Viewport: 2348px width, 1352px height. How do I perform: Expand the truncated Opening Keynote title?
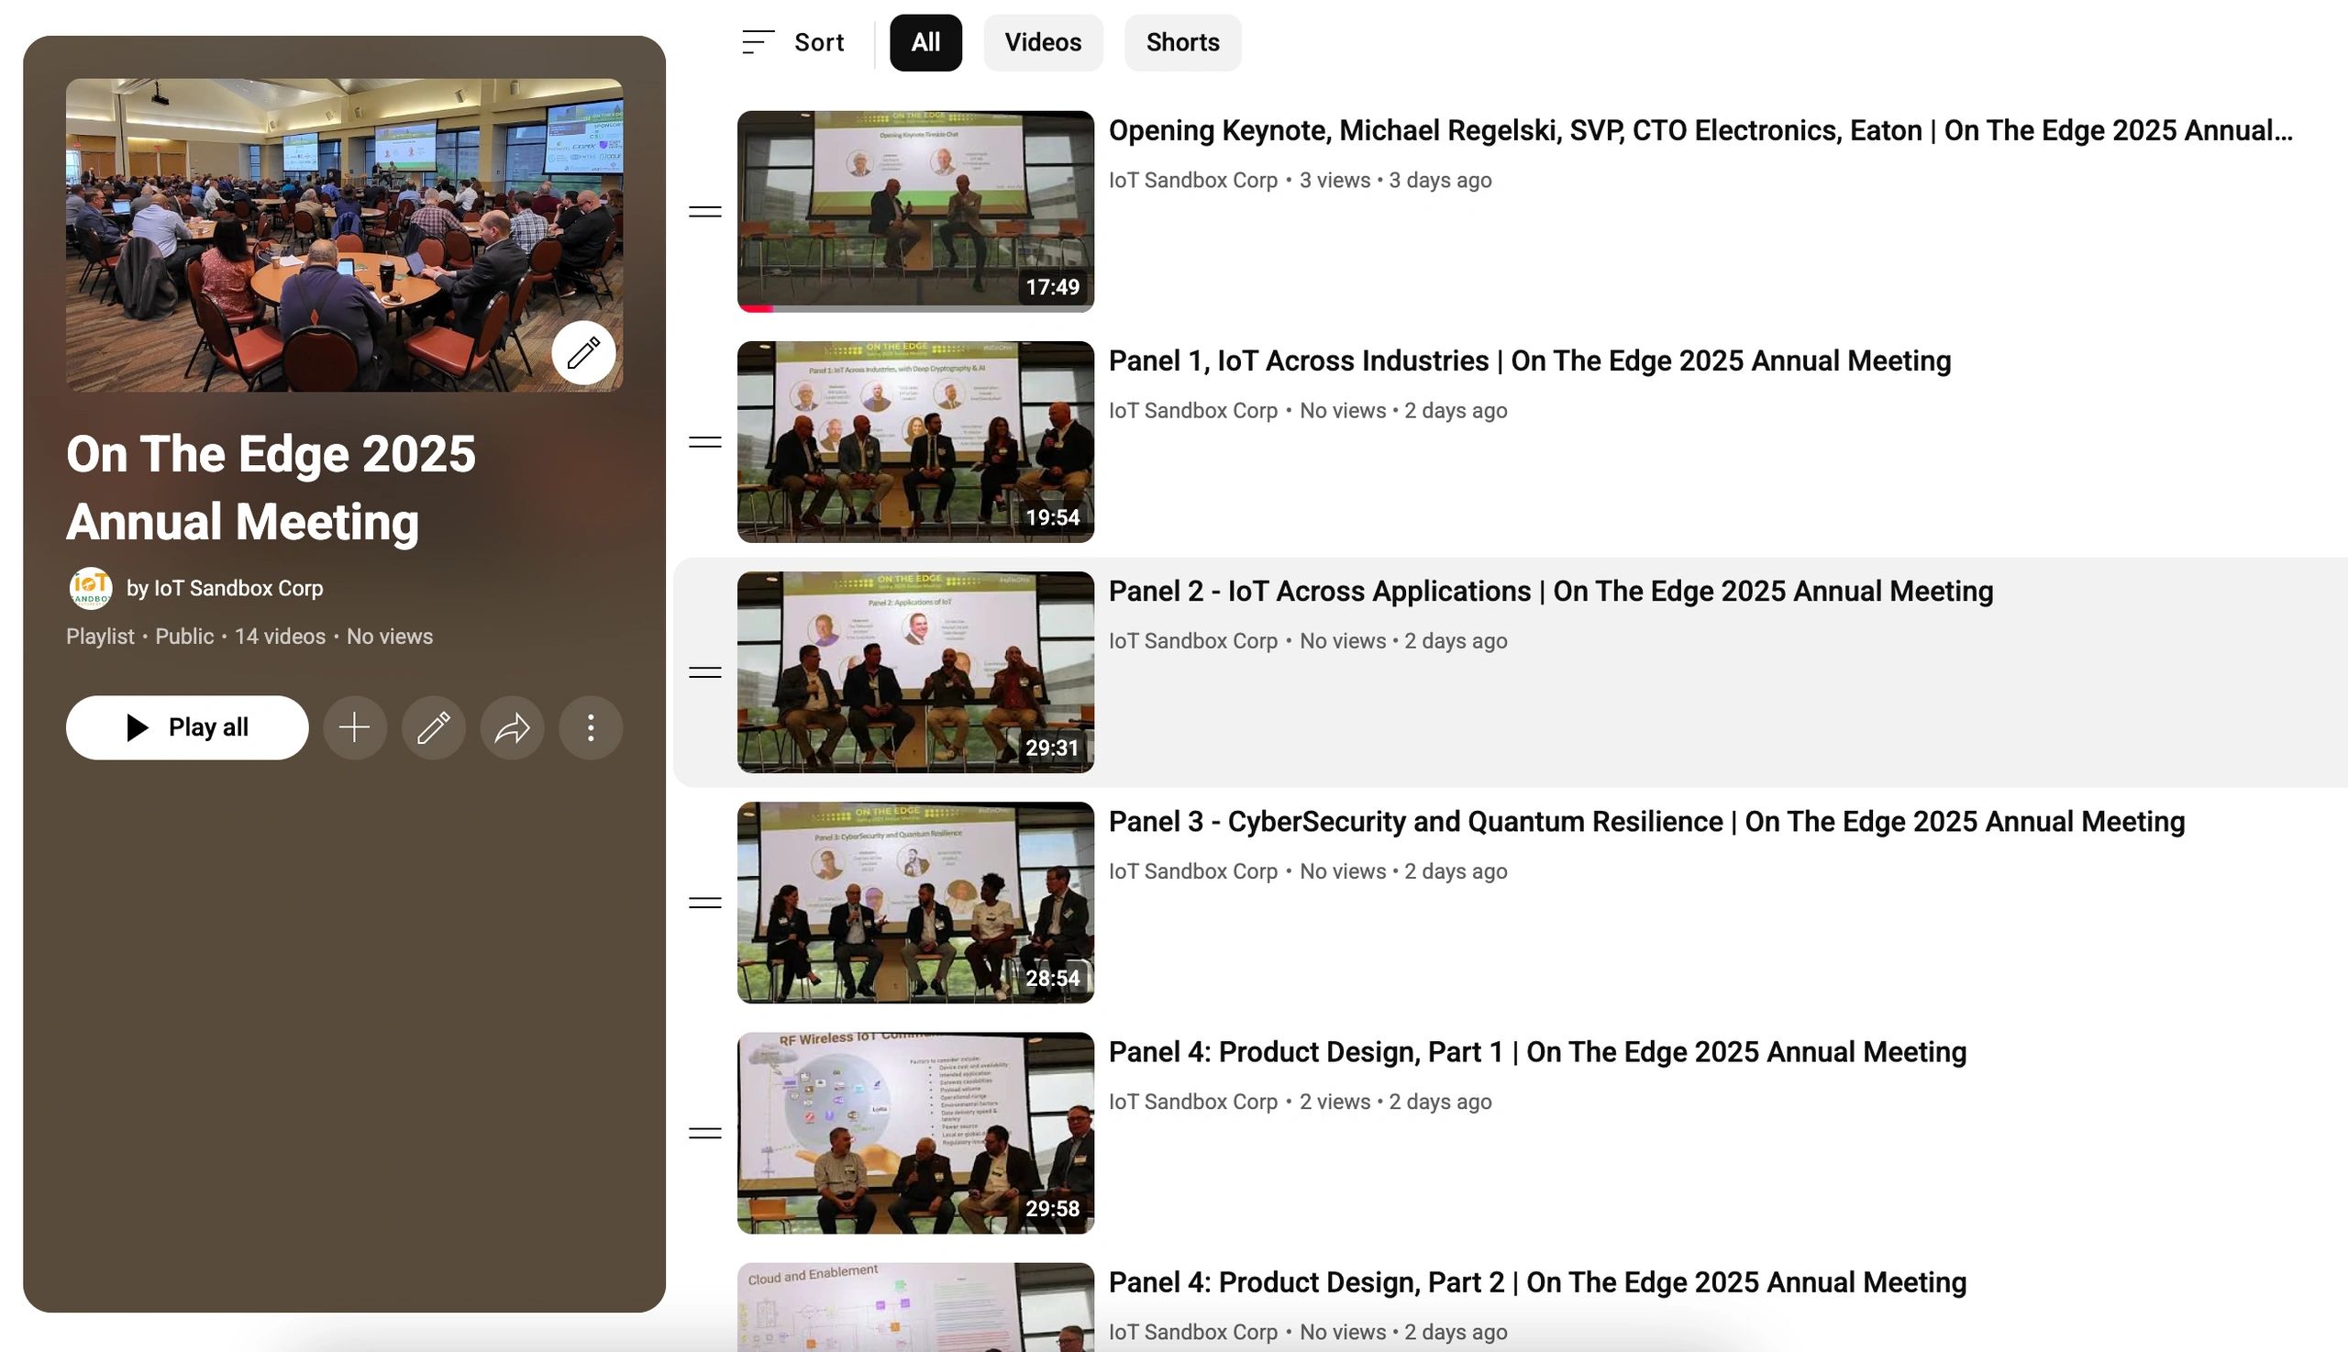tap(1699, 130)
